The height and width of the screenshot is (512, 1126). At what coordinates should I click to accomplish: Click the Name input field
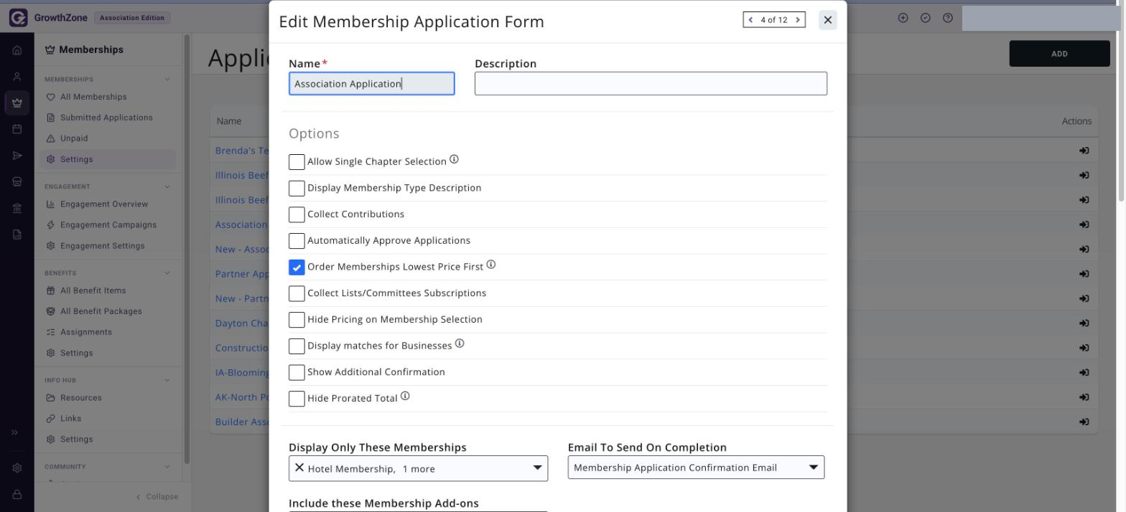[x=372, y=84]
